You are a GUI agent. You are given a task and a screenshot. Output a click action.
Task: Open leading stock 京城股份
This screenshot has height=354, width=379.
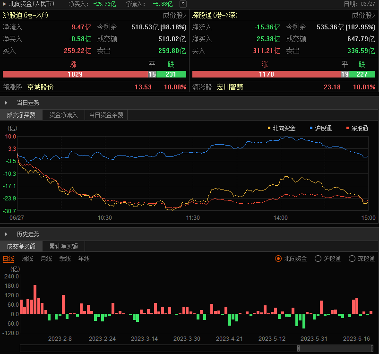[40, 87]
